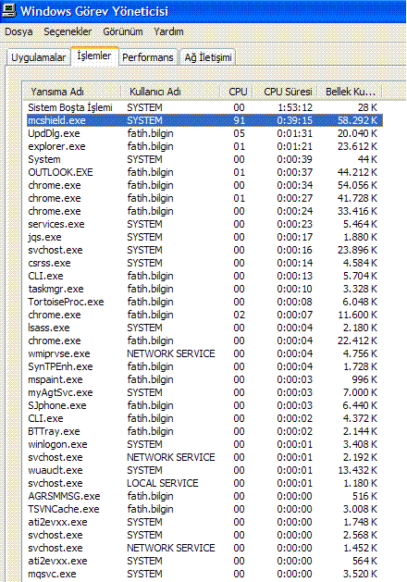Open the Dosya menu
The height and width of the screenshot is (582, 407).
[x=18, y=31]
